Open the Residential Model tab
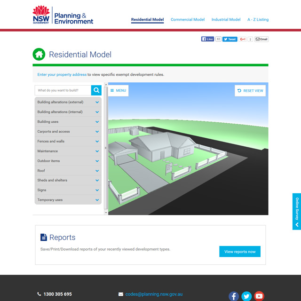 point(147,20)
